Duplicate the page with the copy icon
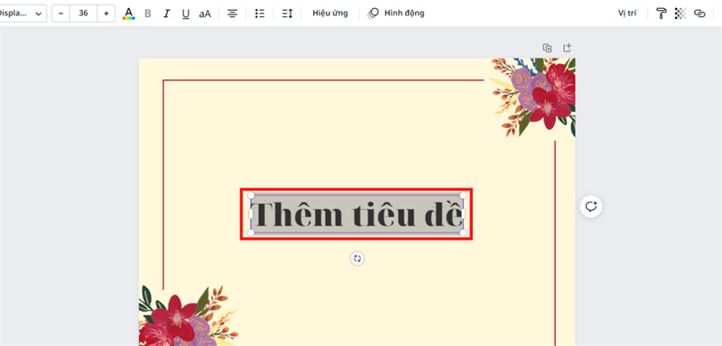 (x=547, y=48)
